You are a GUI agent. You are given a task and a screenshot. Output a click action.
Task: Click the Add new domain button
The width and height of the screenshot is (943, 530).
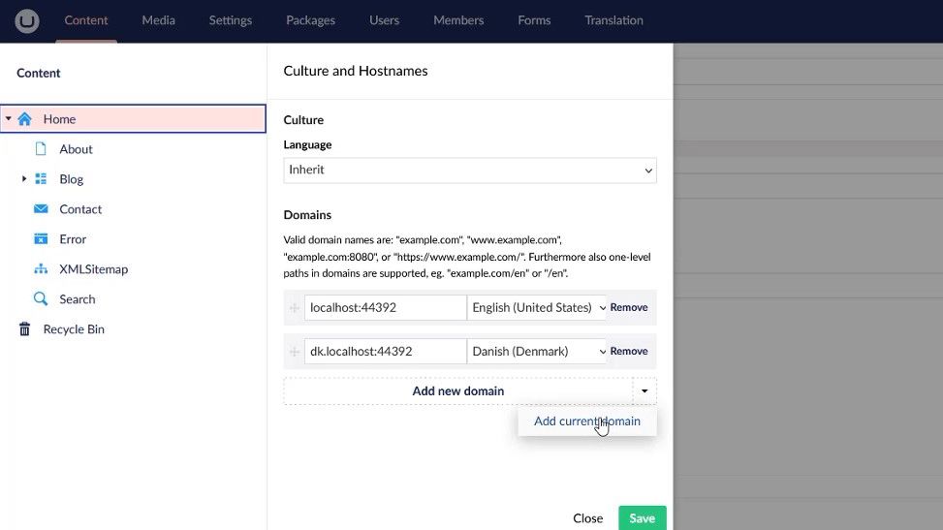[457, 391]
